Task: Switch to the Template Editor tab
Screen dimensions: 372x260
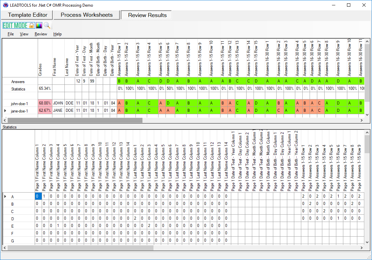Action: (27, 15)
